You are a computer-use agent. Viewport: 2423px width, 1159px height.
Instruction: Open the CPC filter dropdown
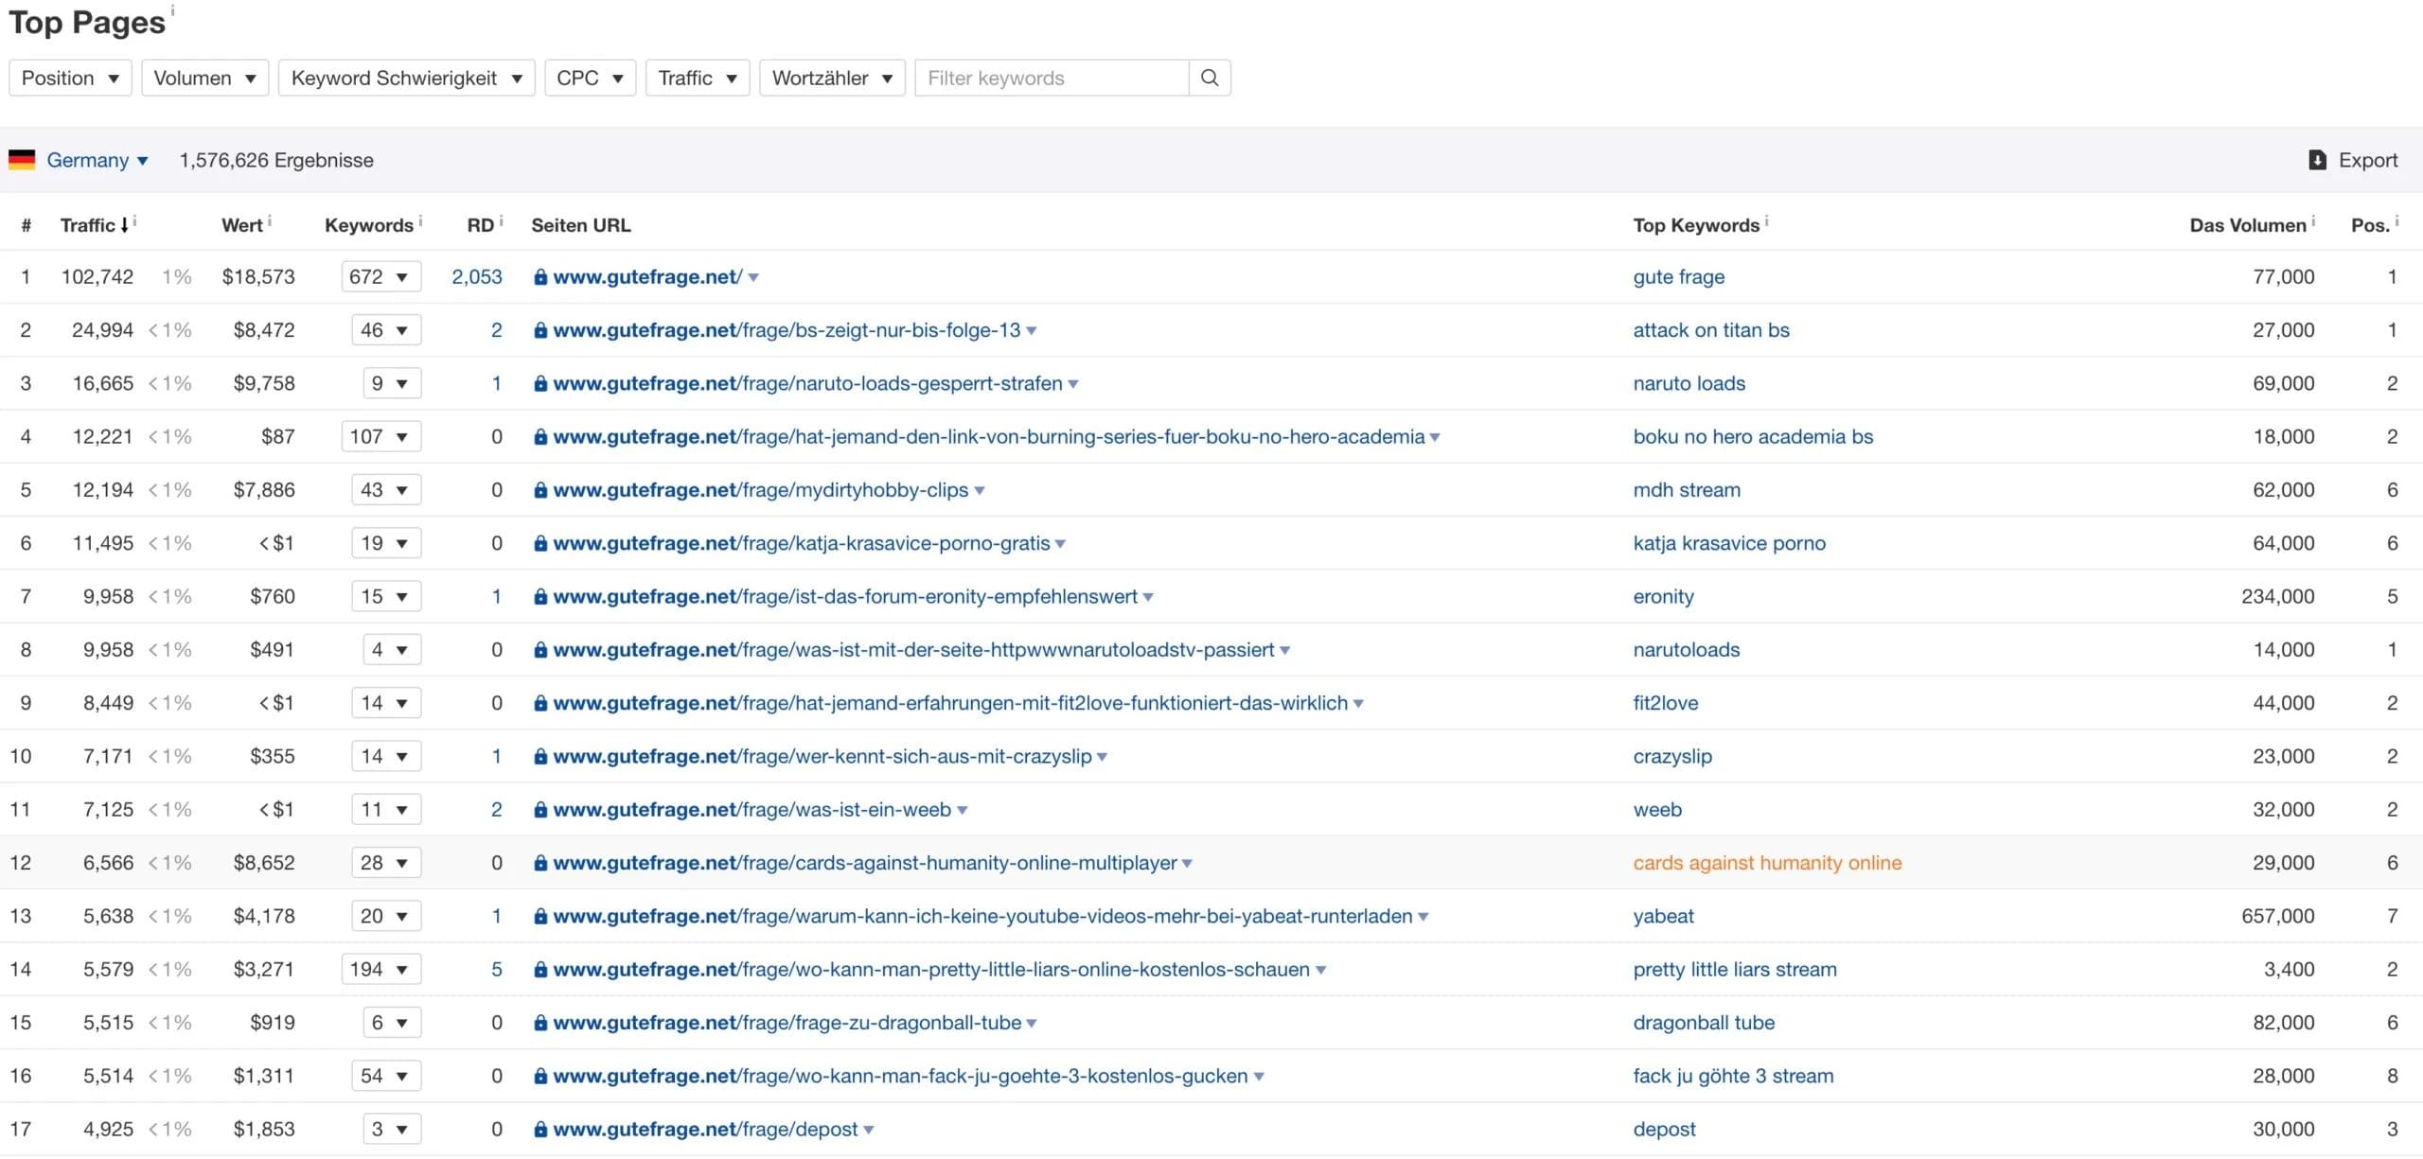(589, 78)
